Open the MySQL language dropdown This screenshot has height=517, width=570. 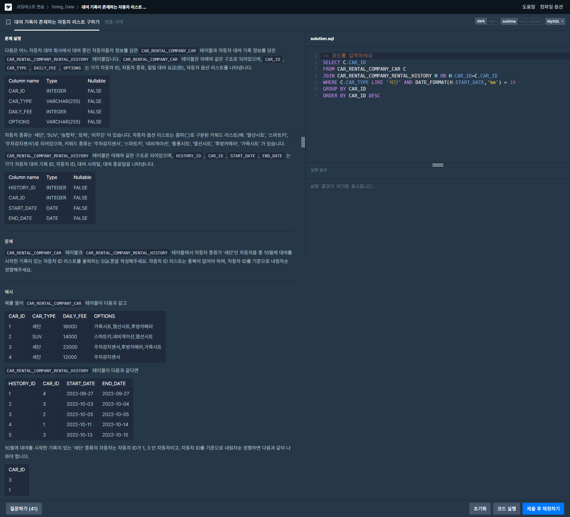pyautogui.click(x=555, y=21)
